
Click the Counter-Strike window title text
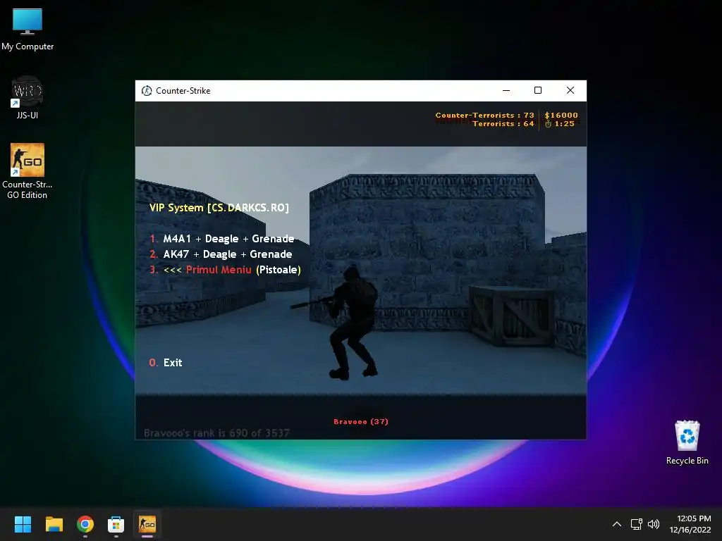pyautogui.click(x=183, y=91)
